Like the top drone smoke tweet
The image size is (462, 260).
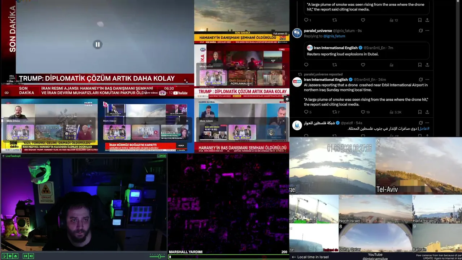[363, 20]
